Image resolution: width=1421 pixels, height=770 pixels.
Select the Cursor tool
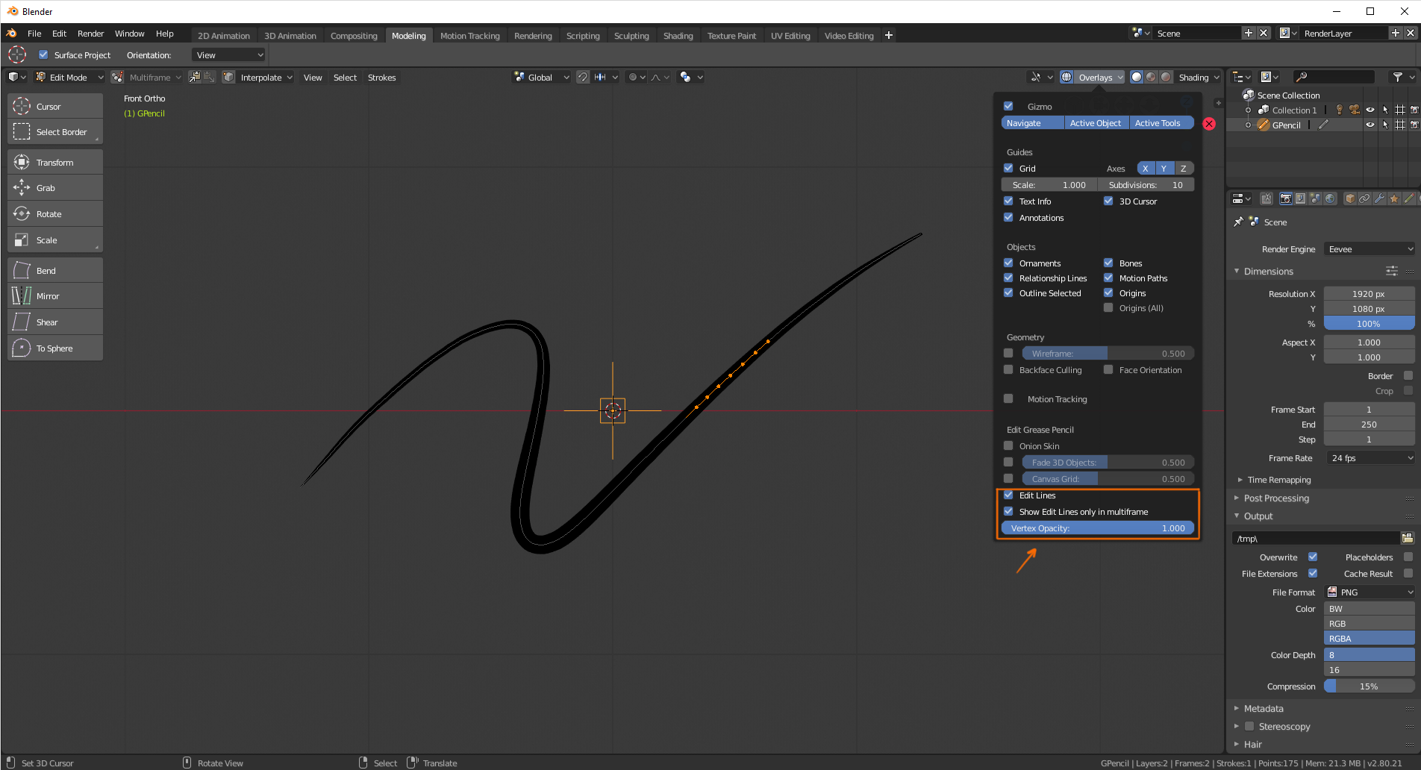click(55, 106)
